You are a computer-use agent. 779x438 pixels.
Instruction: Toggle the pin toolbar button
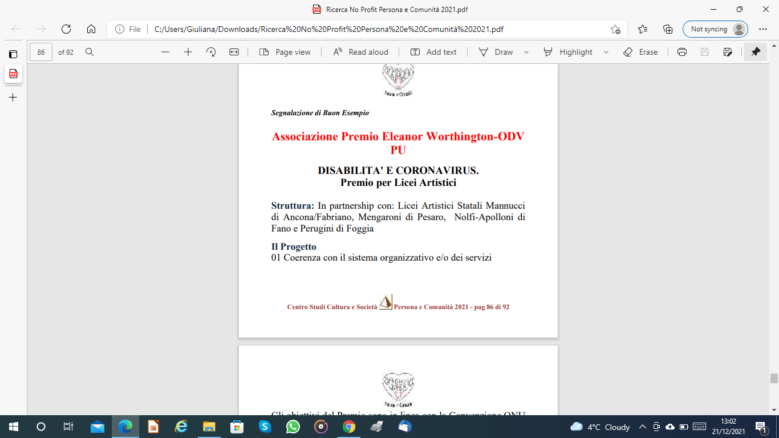click(x=756, y=52)
